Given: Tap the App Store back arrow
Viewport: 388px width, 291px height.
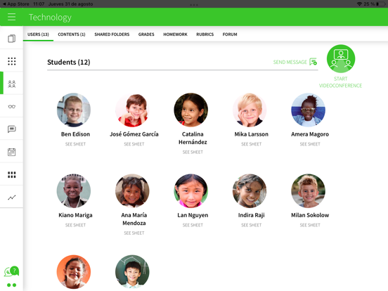Looking at the screenshot, I should [4, 4].
